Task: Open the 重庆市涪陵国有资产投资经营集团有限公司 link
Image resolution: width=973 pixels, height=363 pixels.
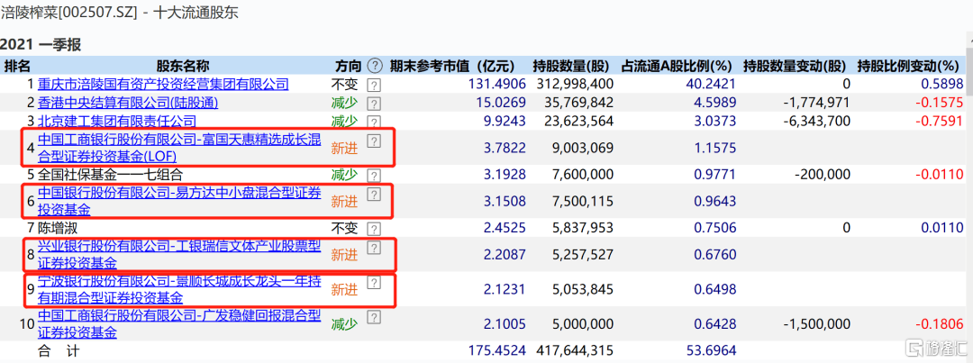Action: coord(163,85)
